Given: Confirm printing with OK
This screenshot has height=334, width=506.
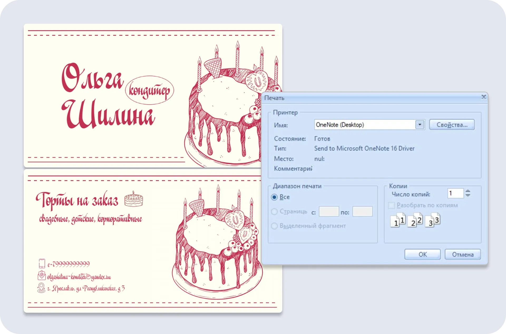Looking at the screenshot, I should 422,255.
